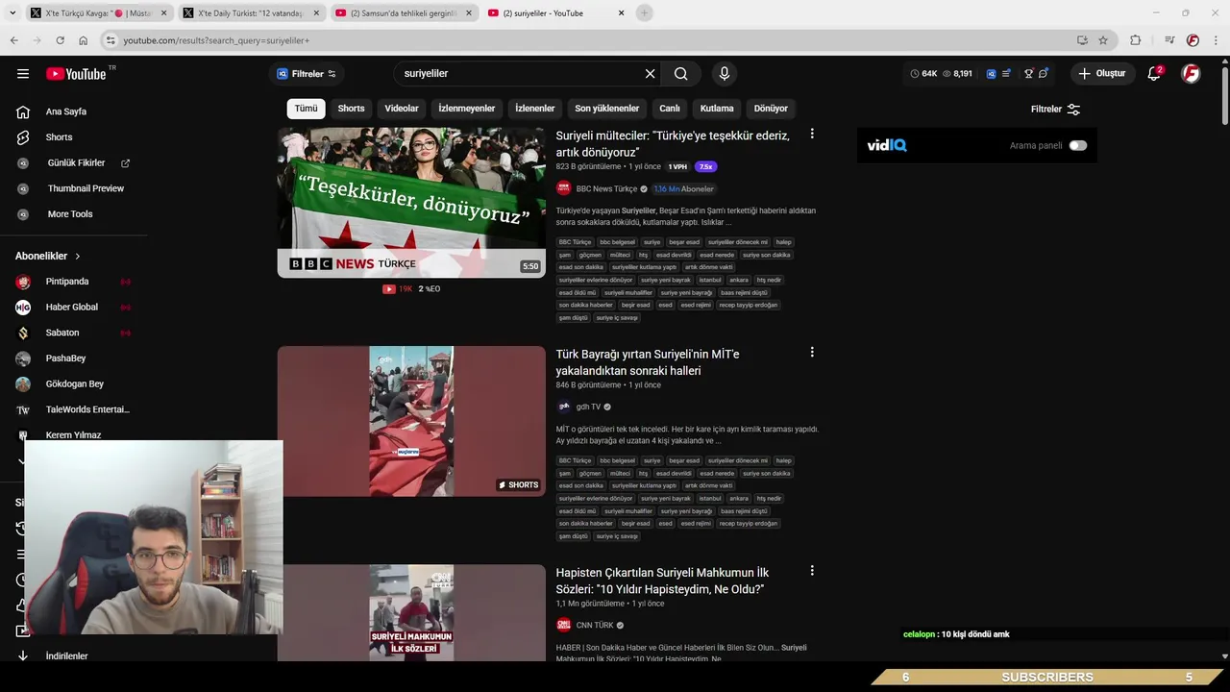Bookmark this page with star icon

click(1103, 40)
